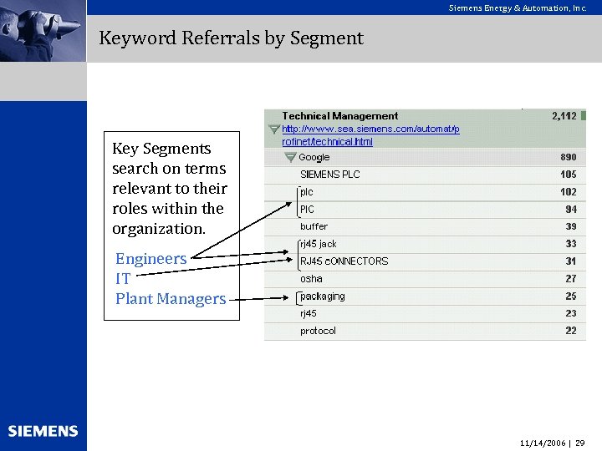Click the 22 count for protocol
This screenshot has width=602, height=451.
571,331
